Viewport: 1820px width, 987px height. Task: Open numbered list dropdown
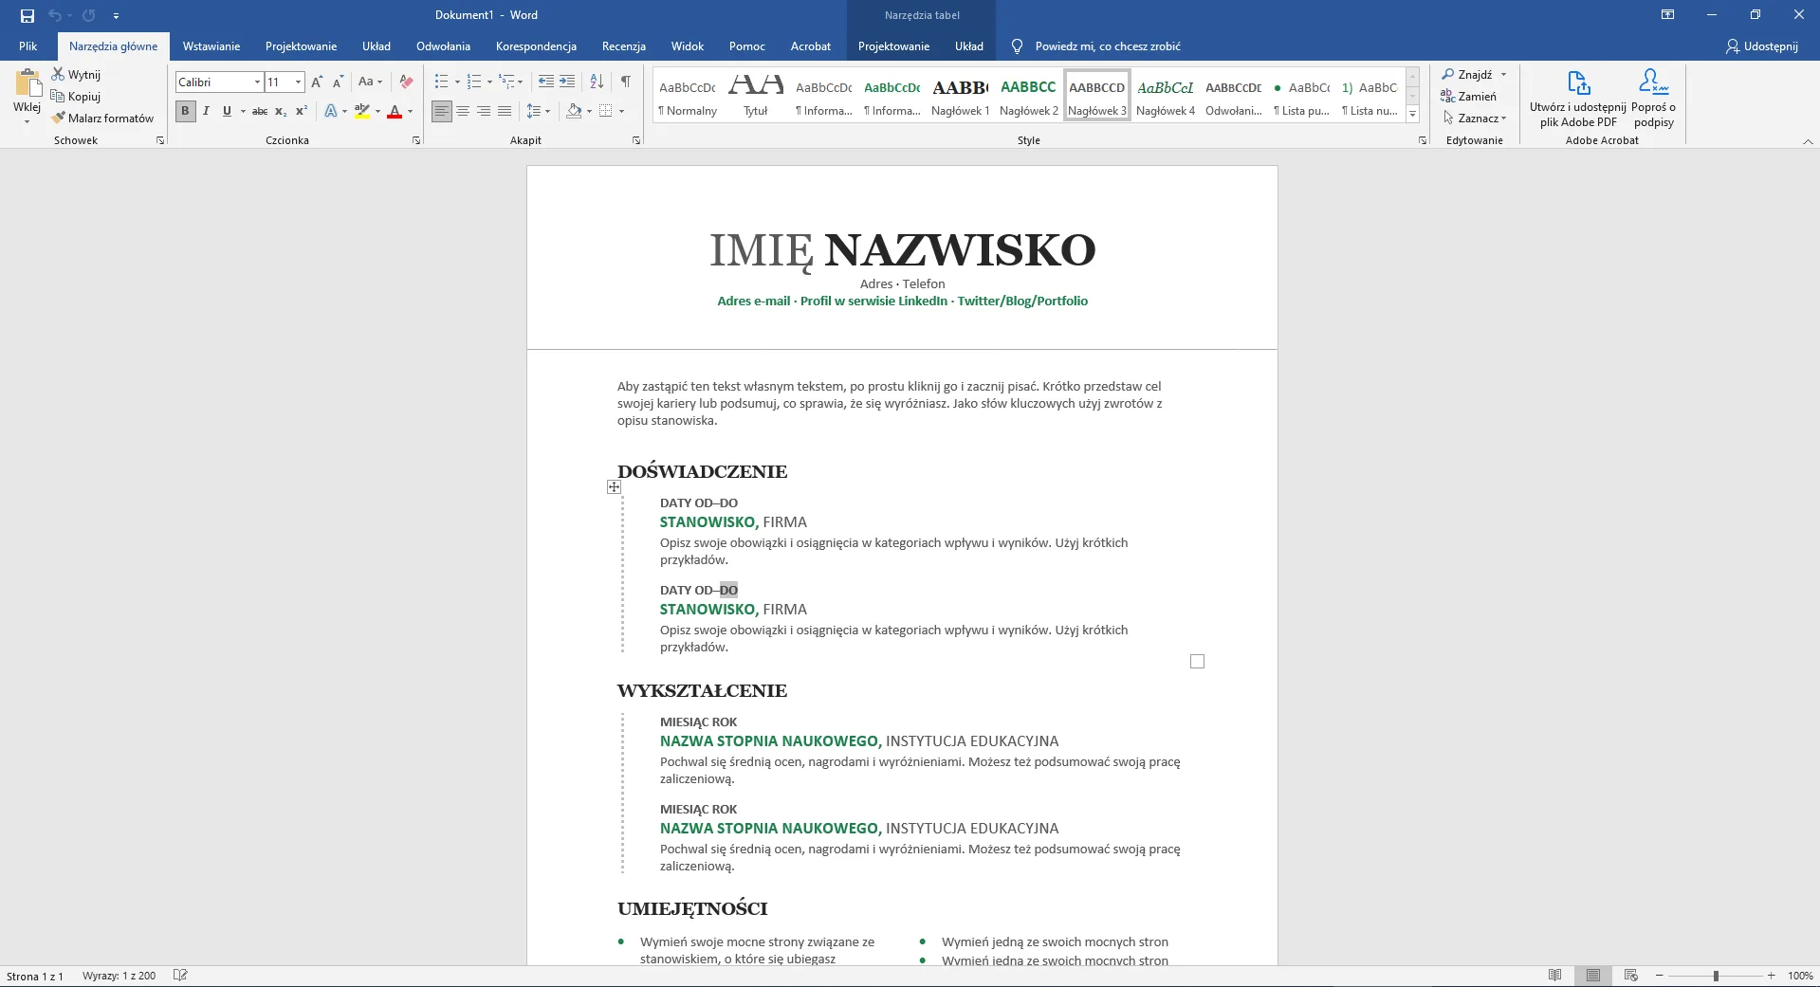tap(489, 82)
